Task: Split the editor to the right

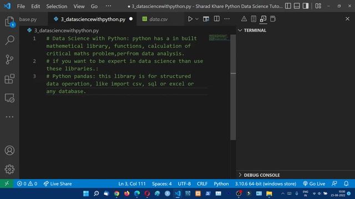Action: click(x=217, y=19)
